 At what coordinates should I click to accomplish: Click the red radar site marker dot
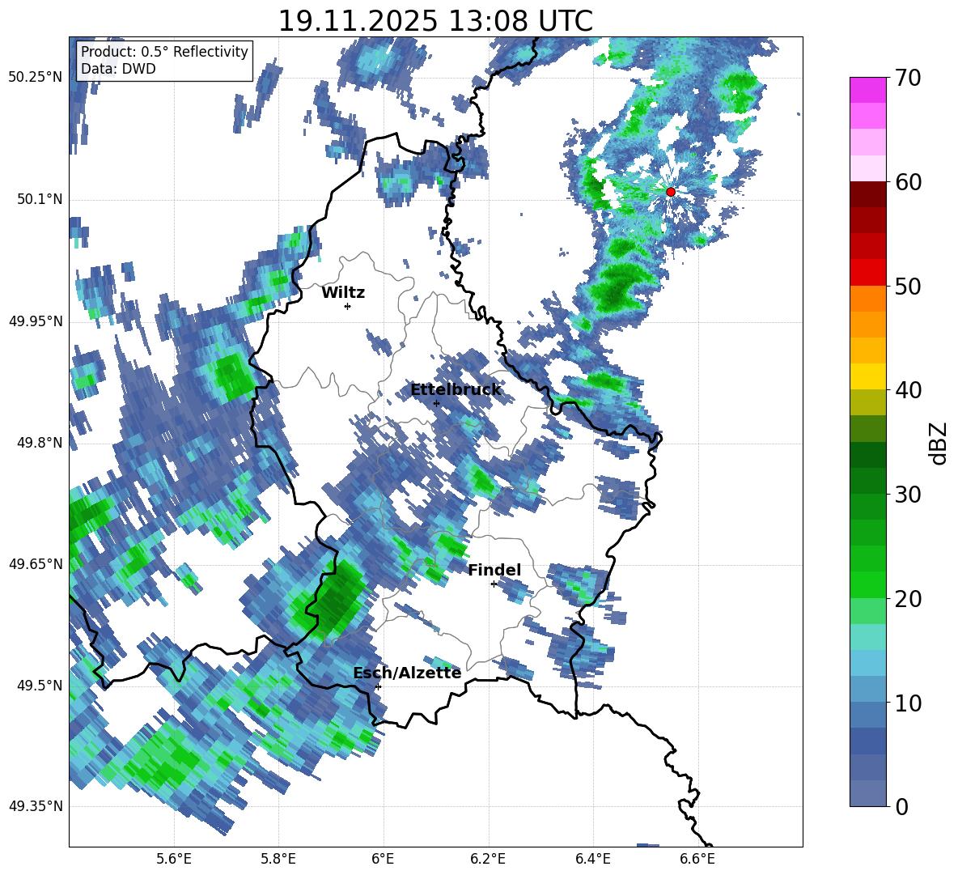(x=670, y=192)
